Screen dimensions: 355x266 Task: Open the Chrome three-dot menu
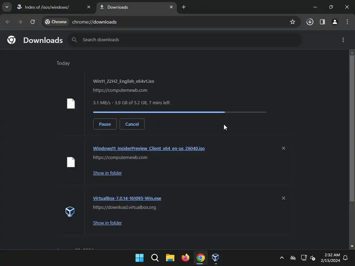(x=347, y=22)
